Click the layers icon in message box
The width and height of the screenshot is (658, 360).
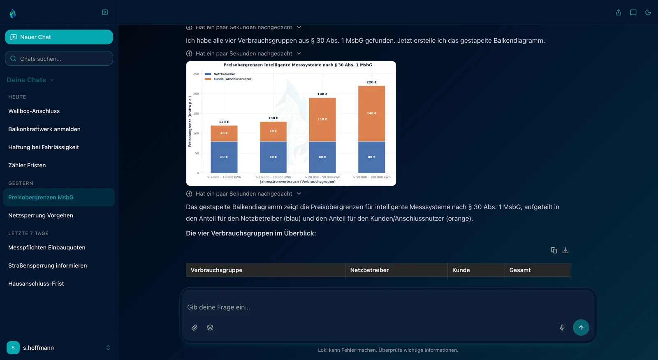click(x=210, y=328)
